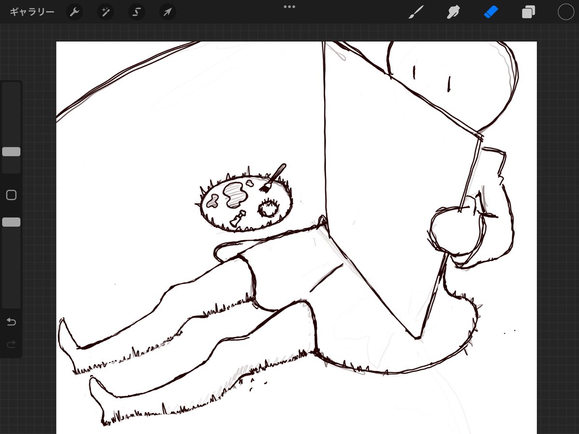Open the Layers panel
This screenshot has width=579, height=434.
point(528,12)
